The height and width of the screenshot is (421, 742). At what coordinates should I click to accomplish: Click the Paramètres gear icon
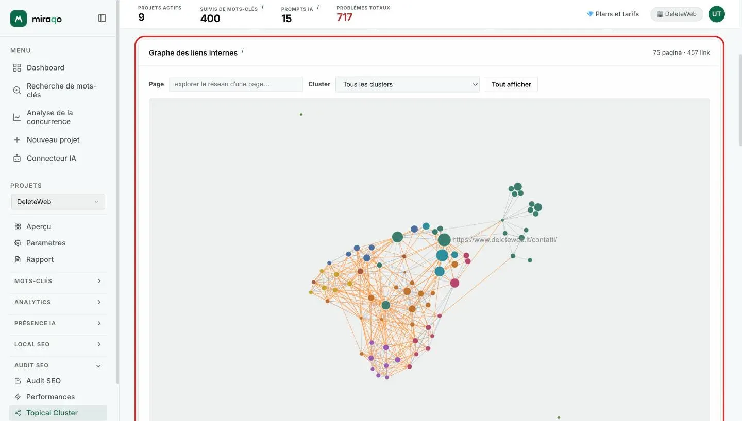click(x=18, y=243)
